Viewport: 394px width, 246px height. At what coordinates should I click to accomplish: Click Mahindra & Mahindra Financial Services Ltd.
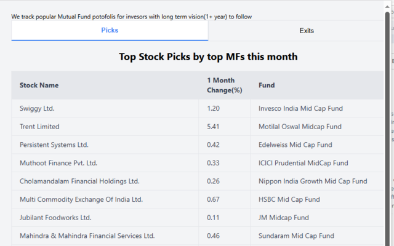(x=87, y=236)
